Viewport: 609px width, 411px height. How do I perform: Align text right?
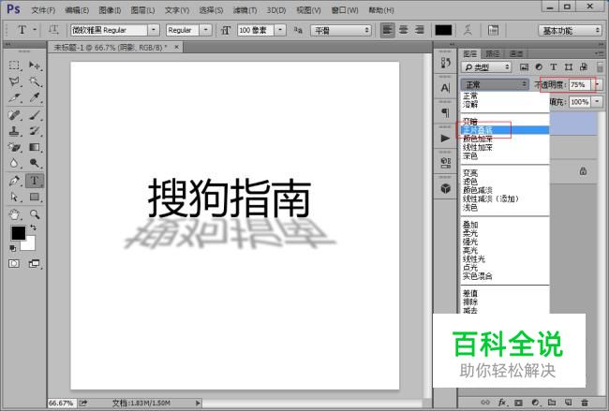pyautogui.click(x=420, y=30)
